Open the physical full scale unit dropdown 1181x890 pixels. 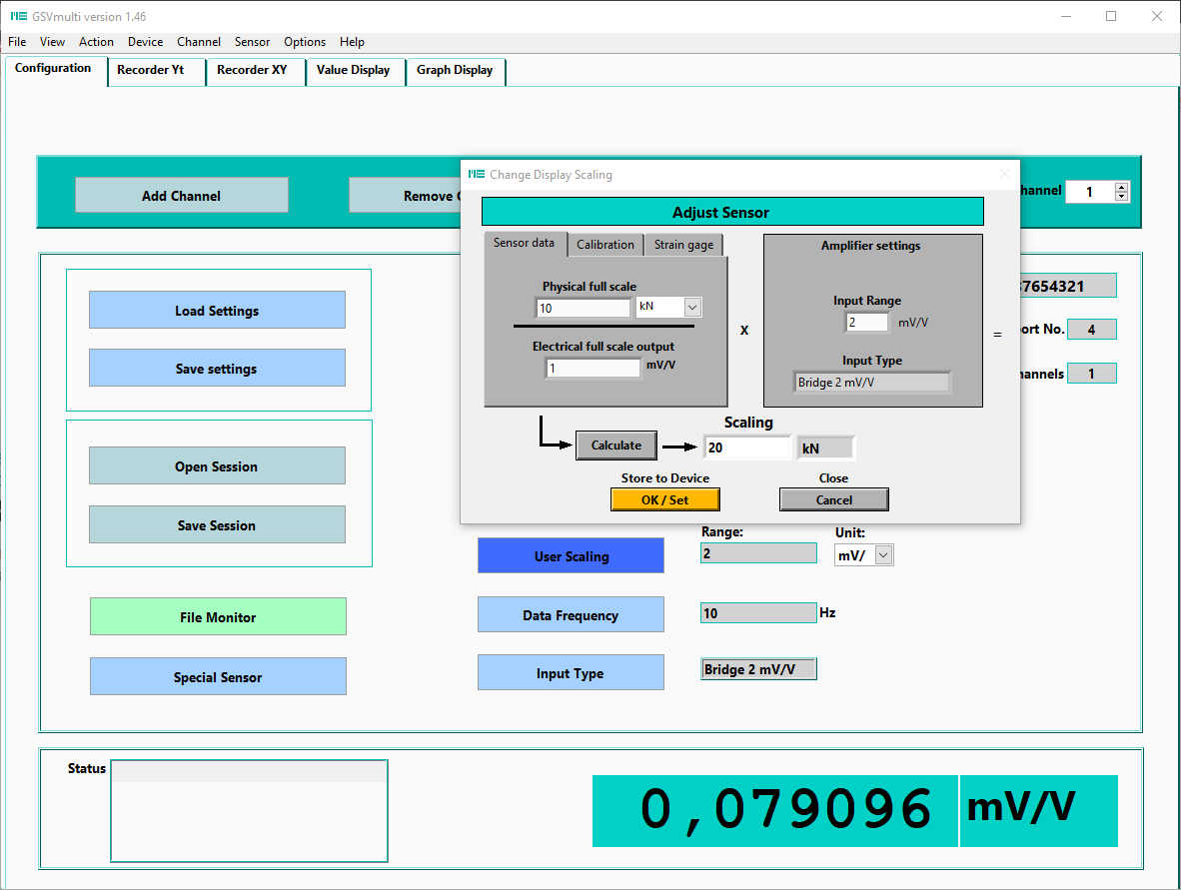coord(692,308)
